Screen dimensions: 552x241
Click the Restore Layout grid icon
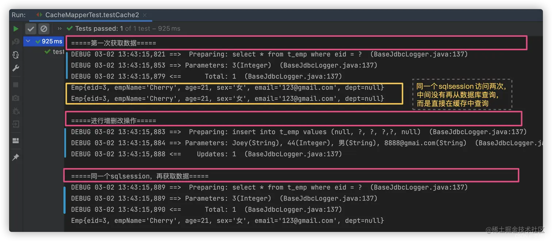coord(16,141)
